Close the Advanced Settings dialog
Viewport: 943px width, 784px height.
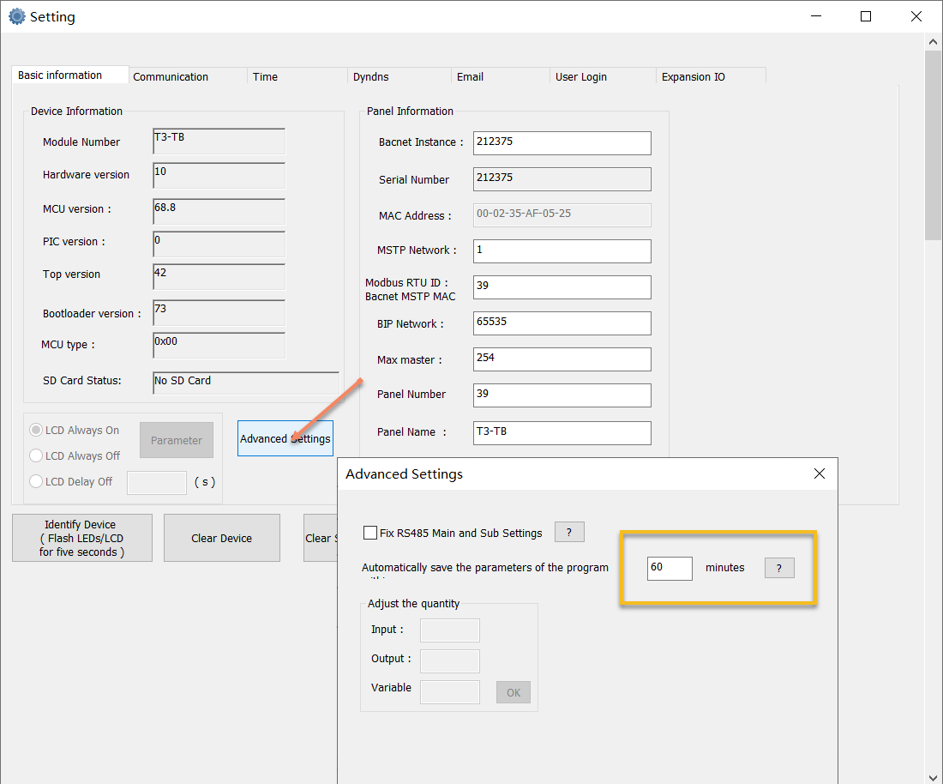point(819,473)
